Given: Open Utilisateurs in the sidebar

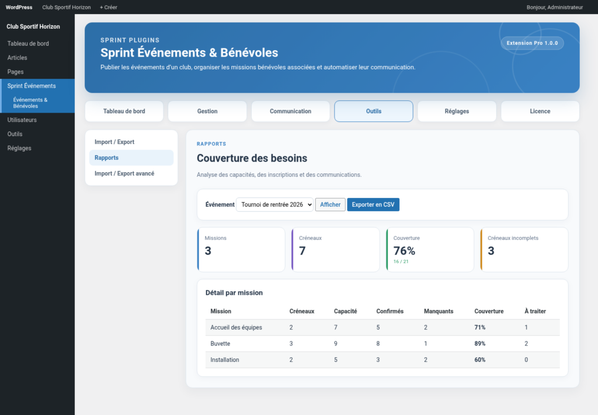Looking at the screenshot, I should [x=37, y=120].
